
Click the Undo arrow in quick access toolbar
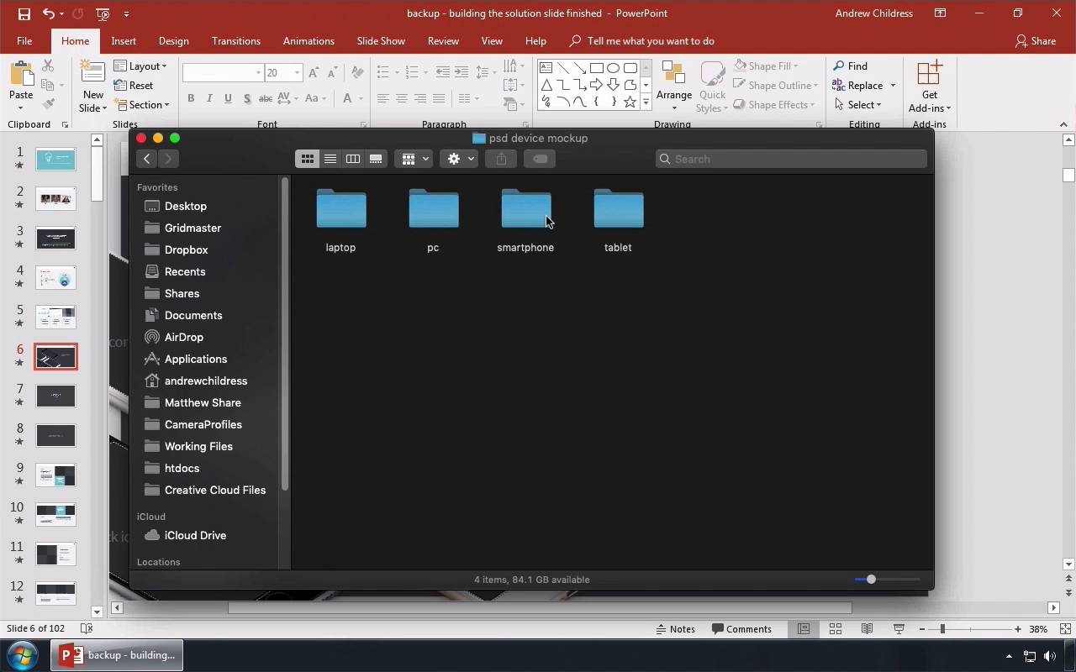(x=49, y=13)
